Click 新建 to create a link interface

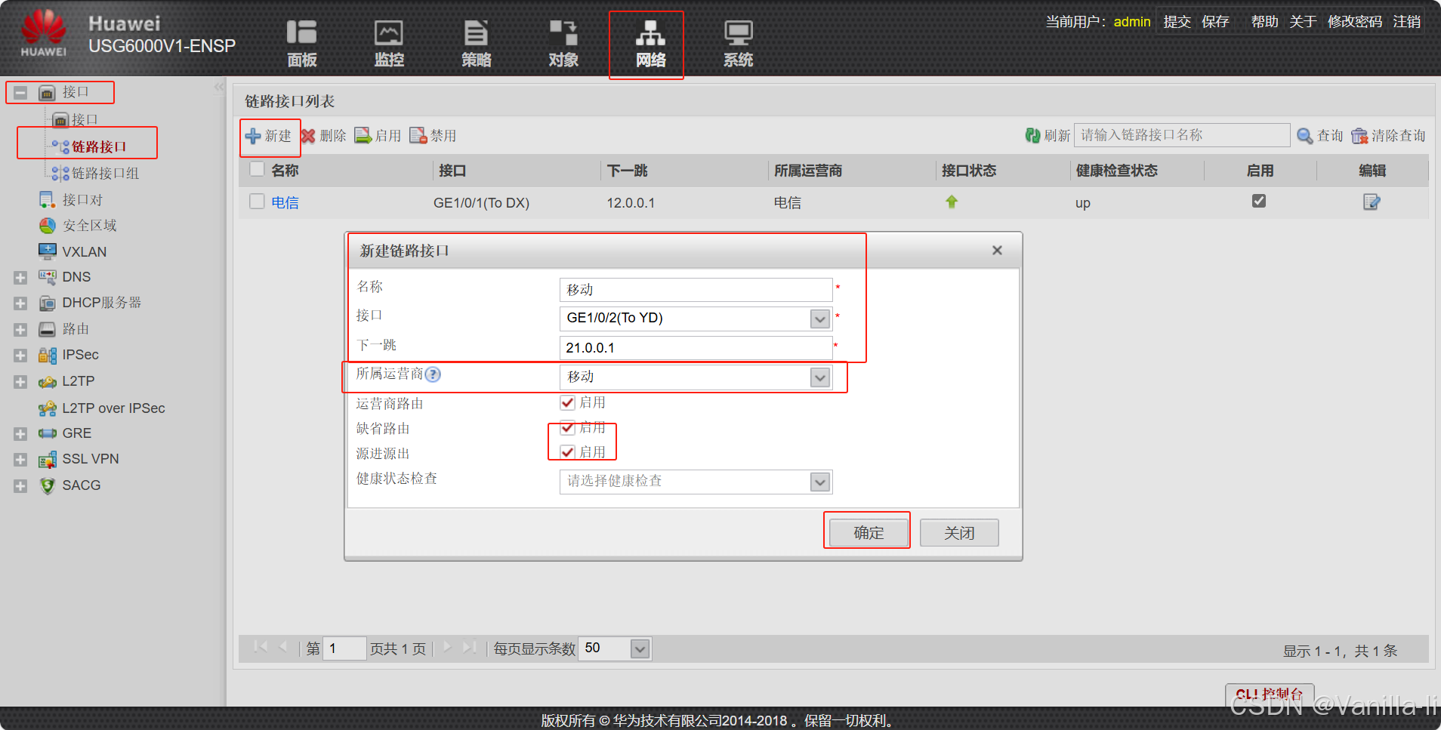click(269, 136)
